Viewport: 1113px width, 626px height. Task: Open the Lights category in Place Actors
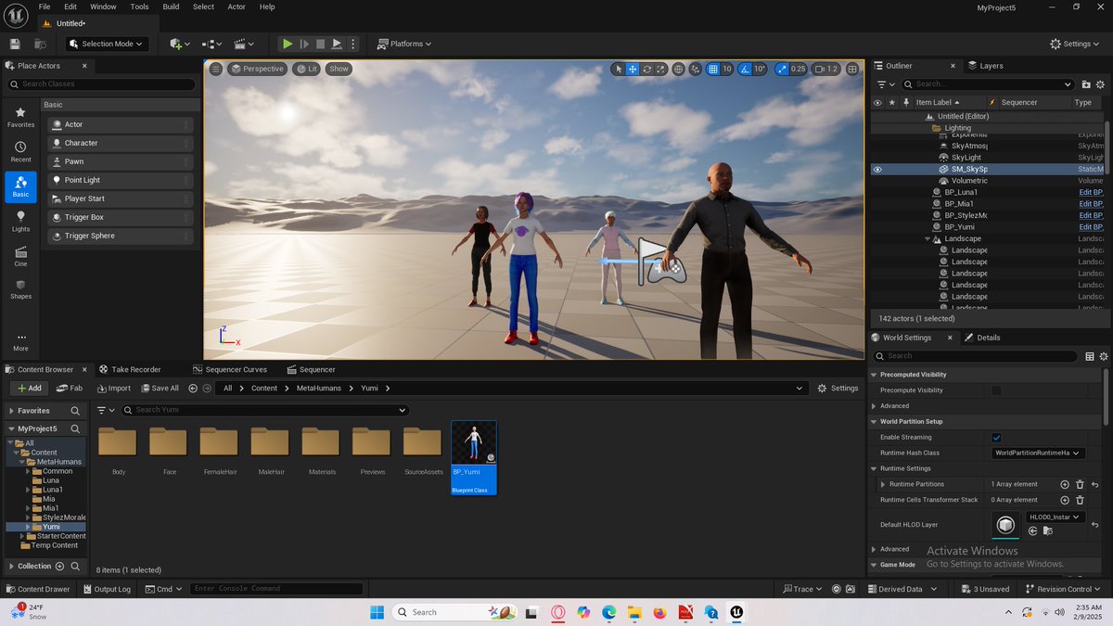coord(20,221)
